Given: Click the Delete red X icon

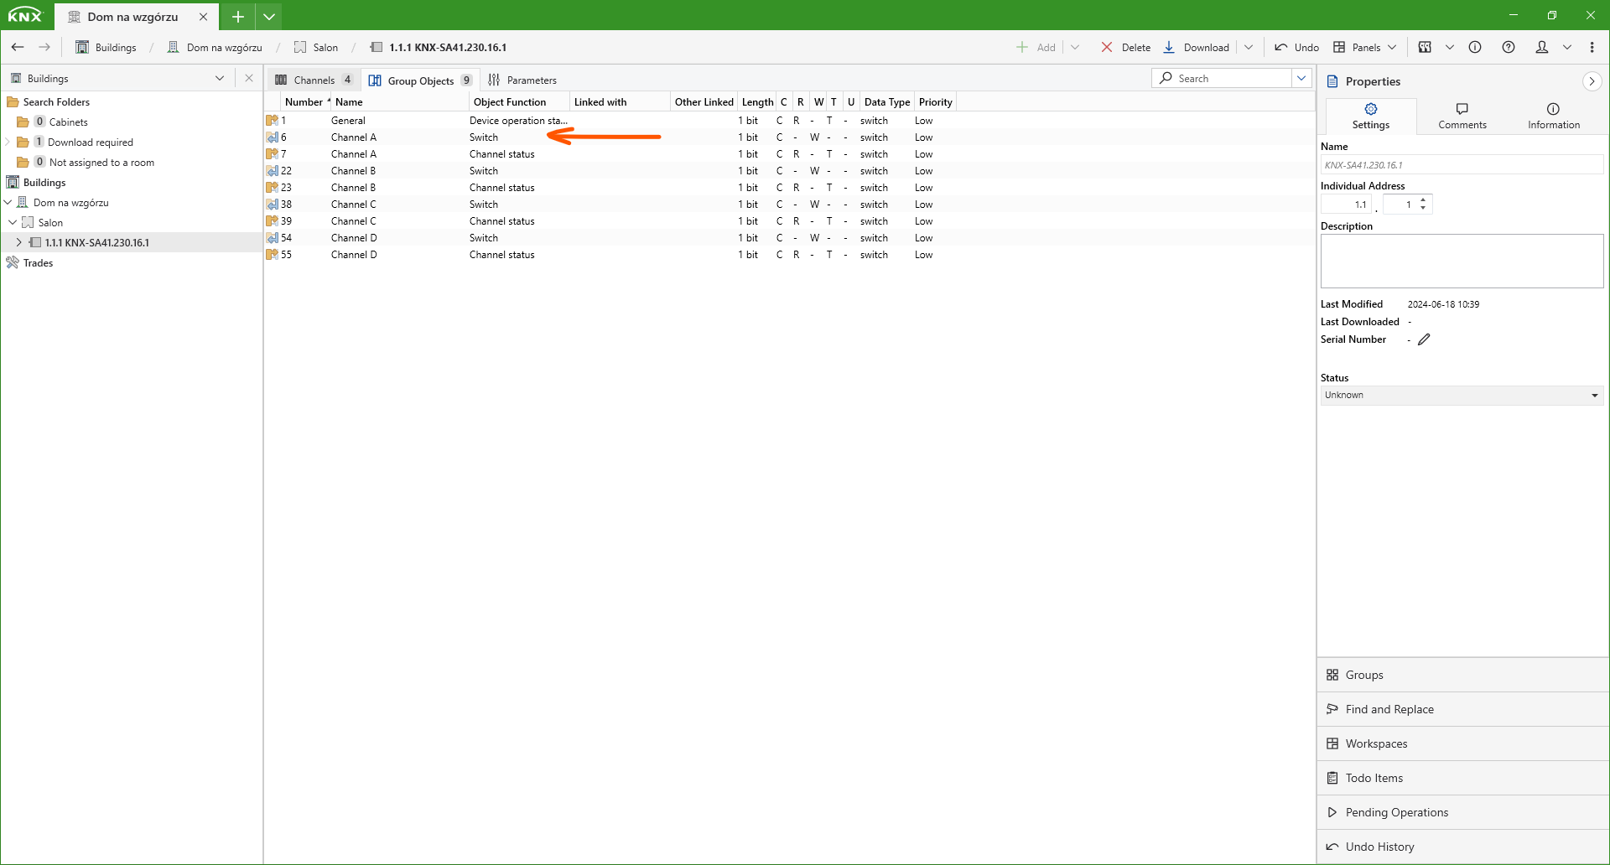Looking at the screenshot, I should 1107,47.
